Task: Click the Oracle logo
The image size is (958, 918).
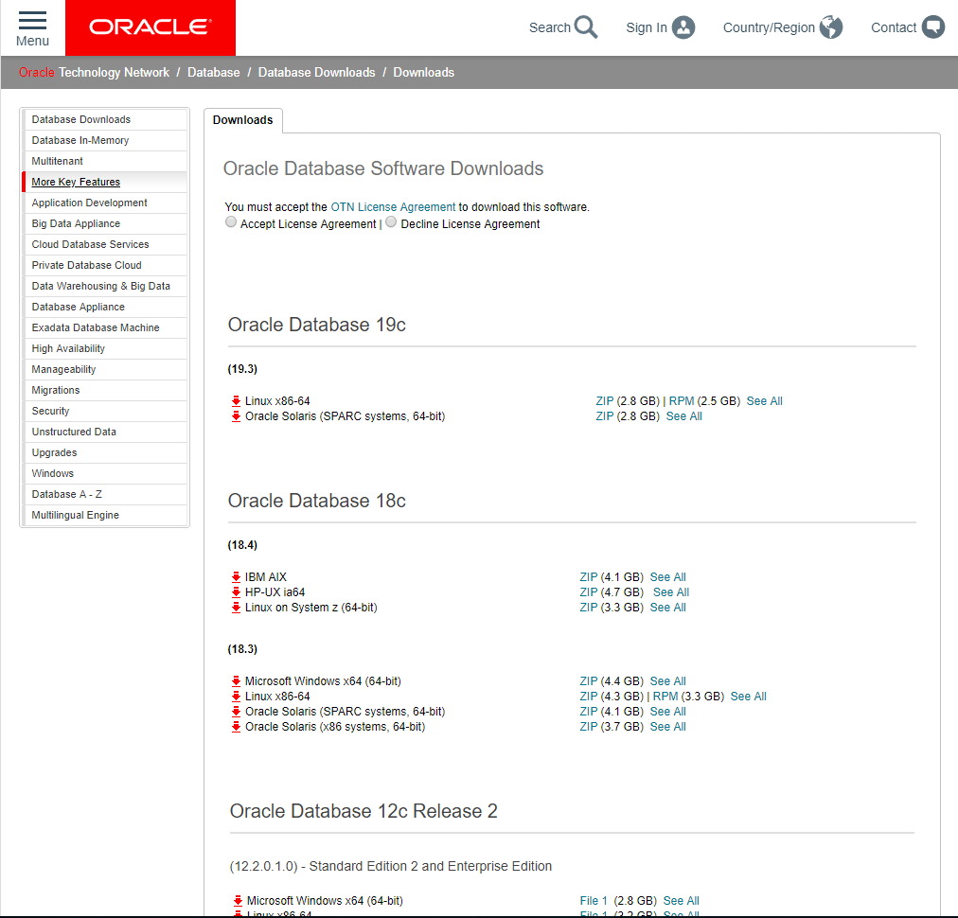Action: point(151,27)
